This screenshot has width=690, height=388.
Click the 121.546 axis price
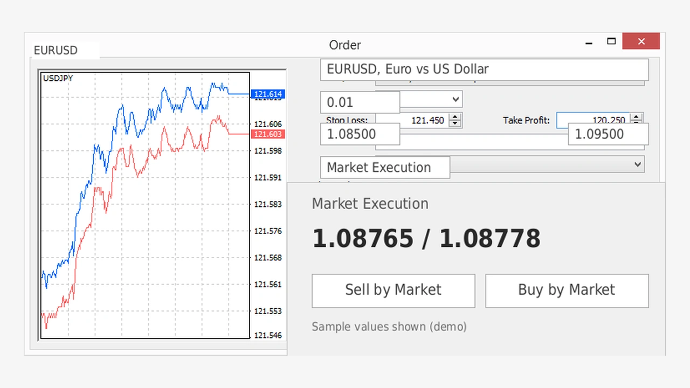pos(268,335)
